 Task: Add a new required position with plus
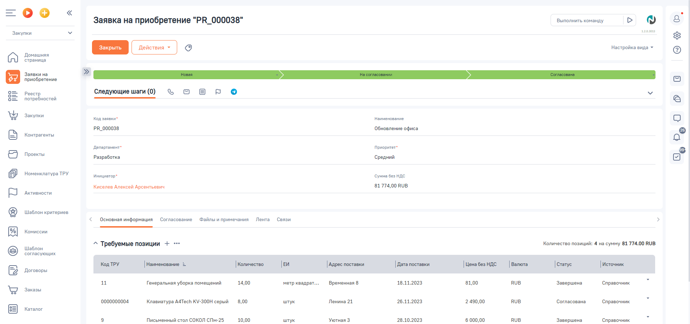(x=167, y=243)
